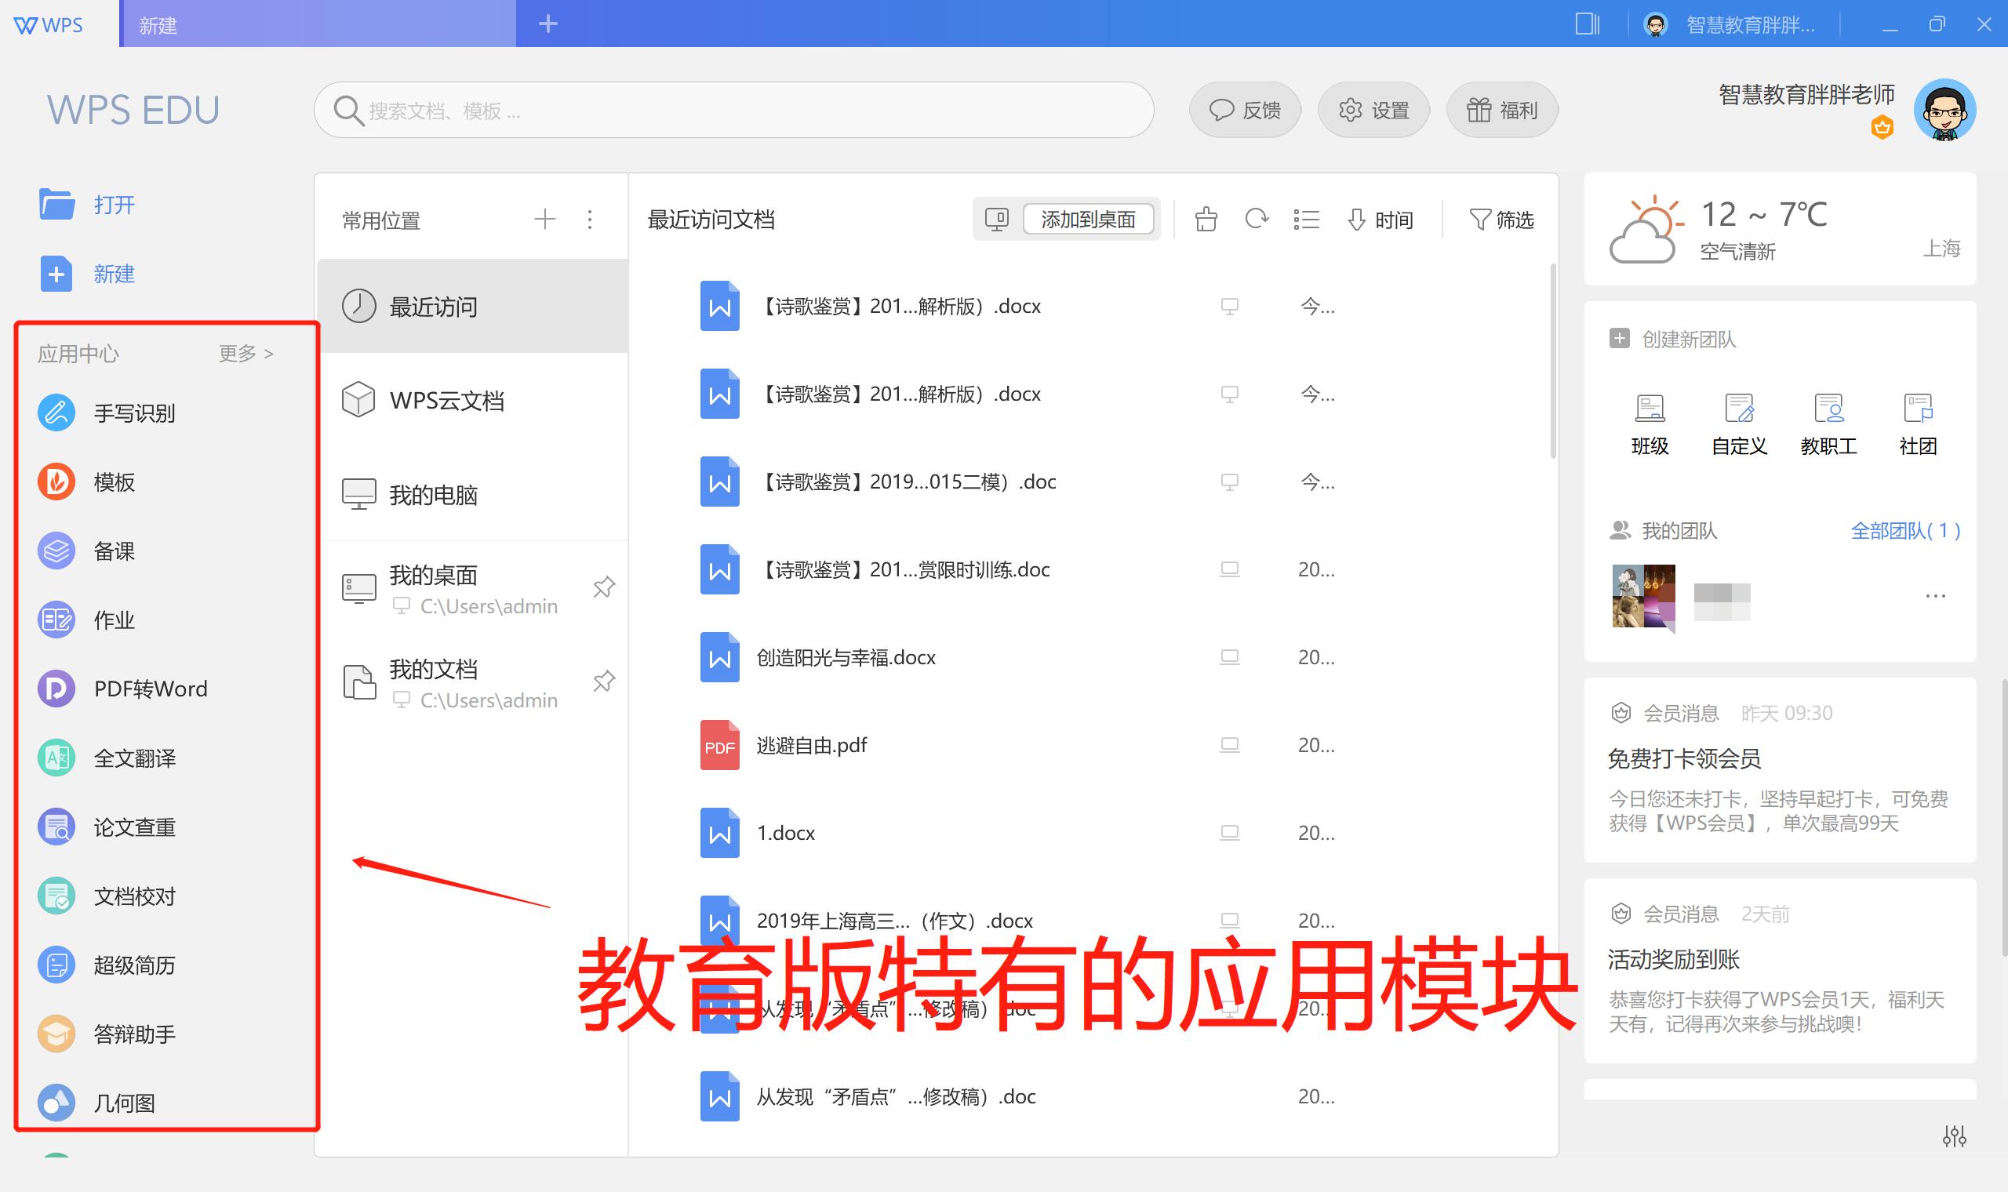Open the 答辩助手 defense assistant

pyautogui.click(x=135, y=1034)
